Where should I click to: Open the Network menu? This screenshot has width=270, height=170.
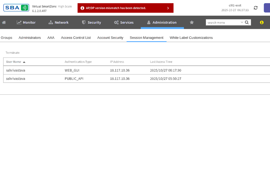(x=58, y=23)
